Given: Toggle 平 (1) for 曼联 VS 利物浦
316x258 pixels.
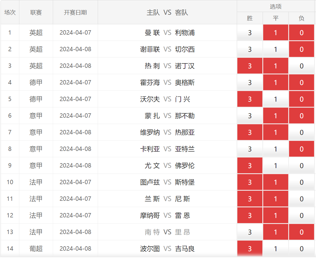Looking at the screenshot, I should 276,32.
